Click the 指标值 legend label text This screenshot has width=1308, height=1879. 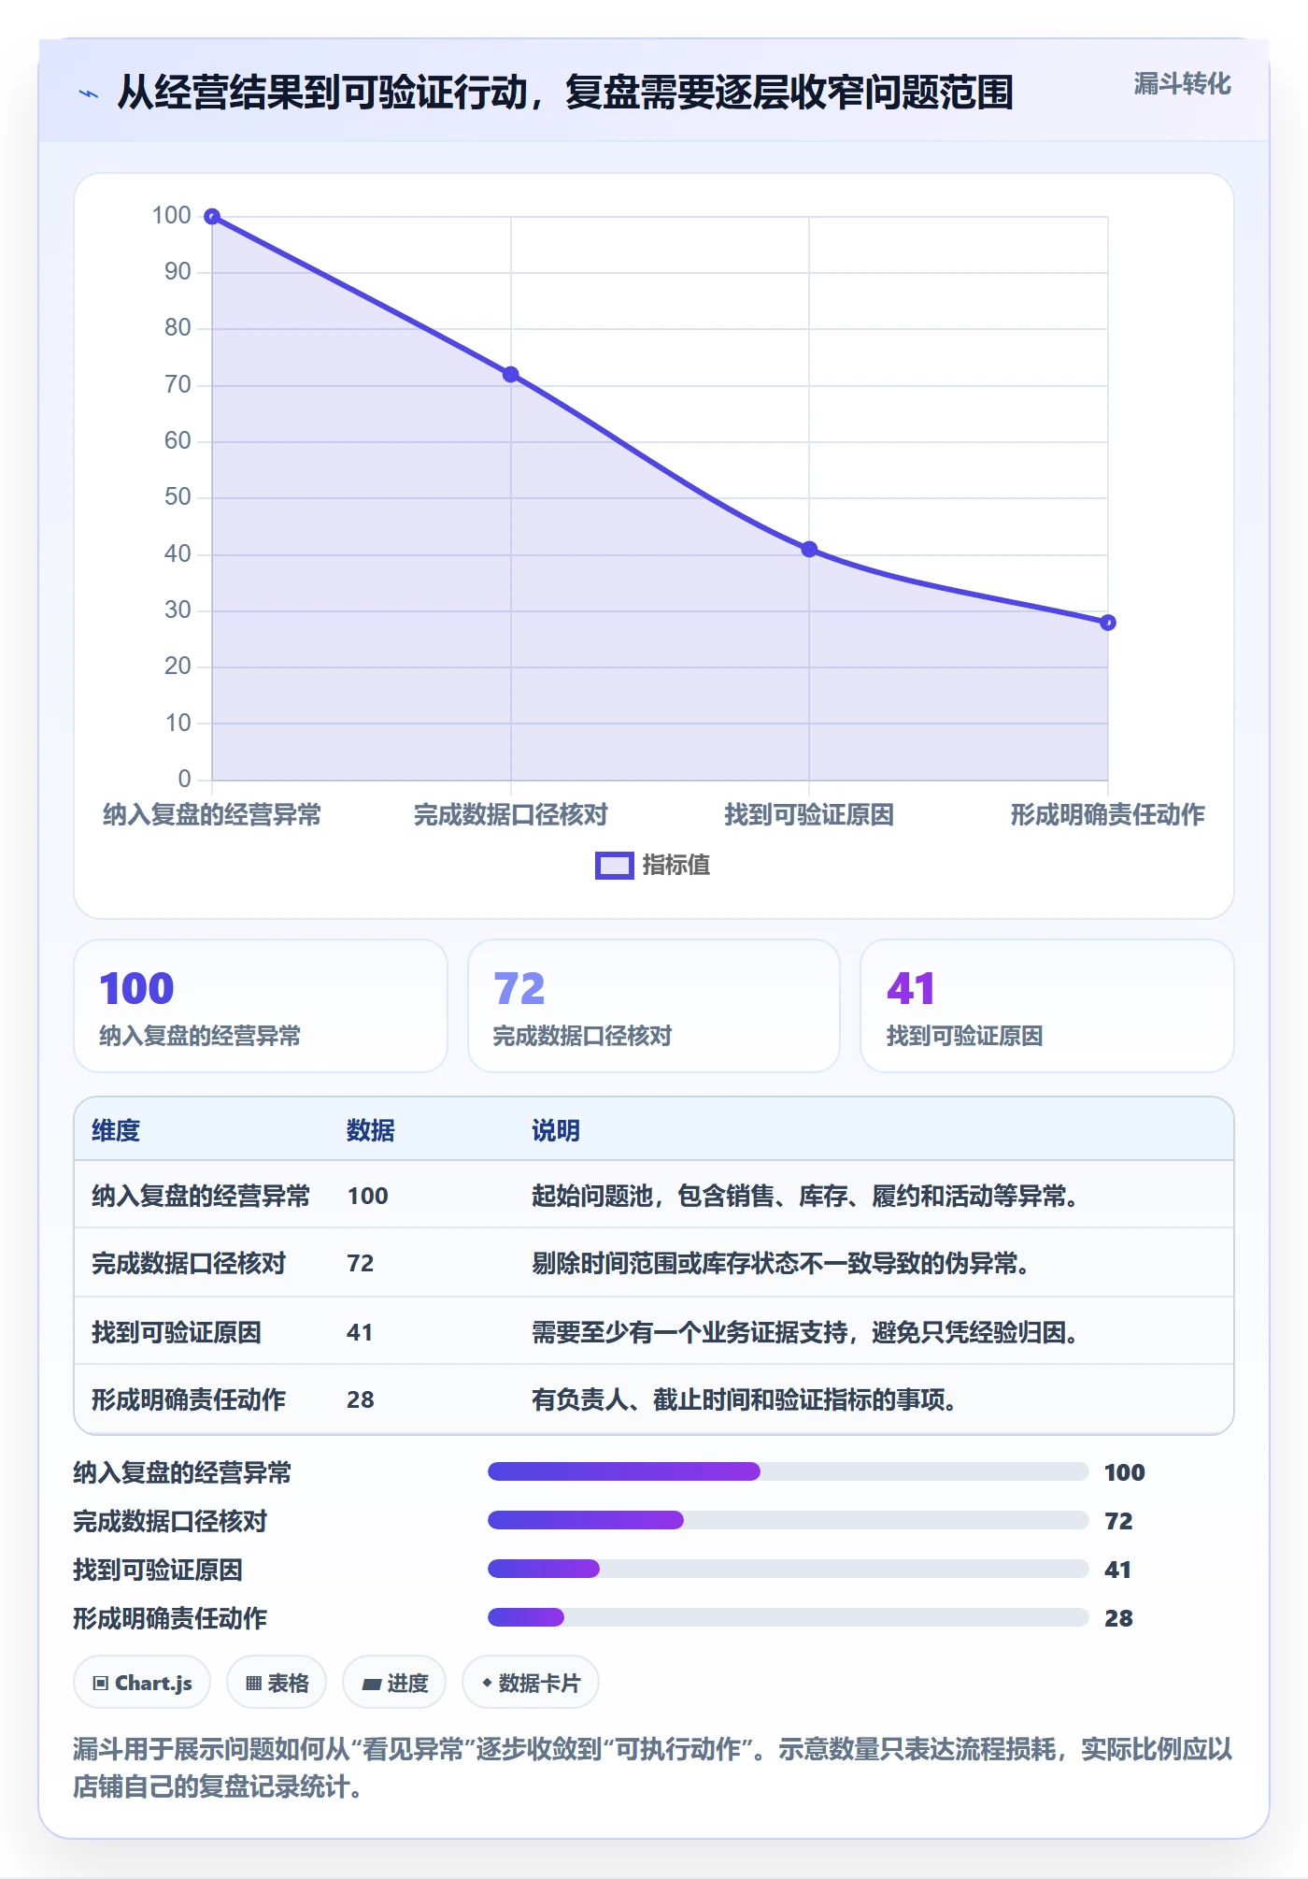(676, 866)
